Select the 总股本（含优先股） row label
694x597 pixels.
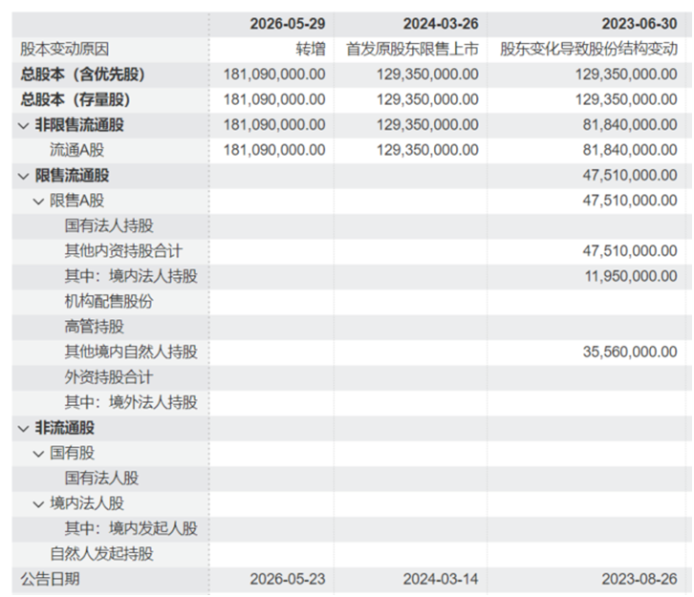pos(83,75)
